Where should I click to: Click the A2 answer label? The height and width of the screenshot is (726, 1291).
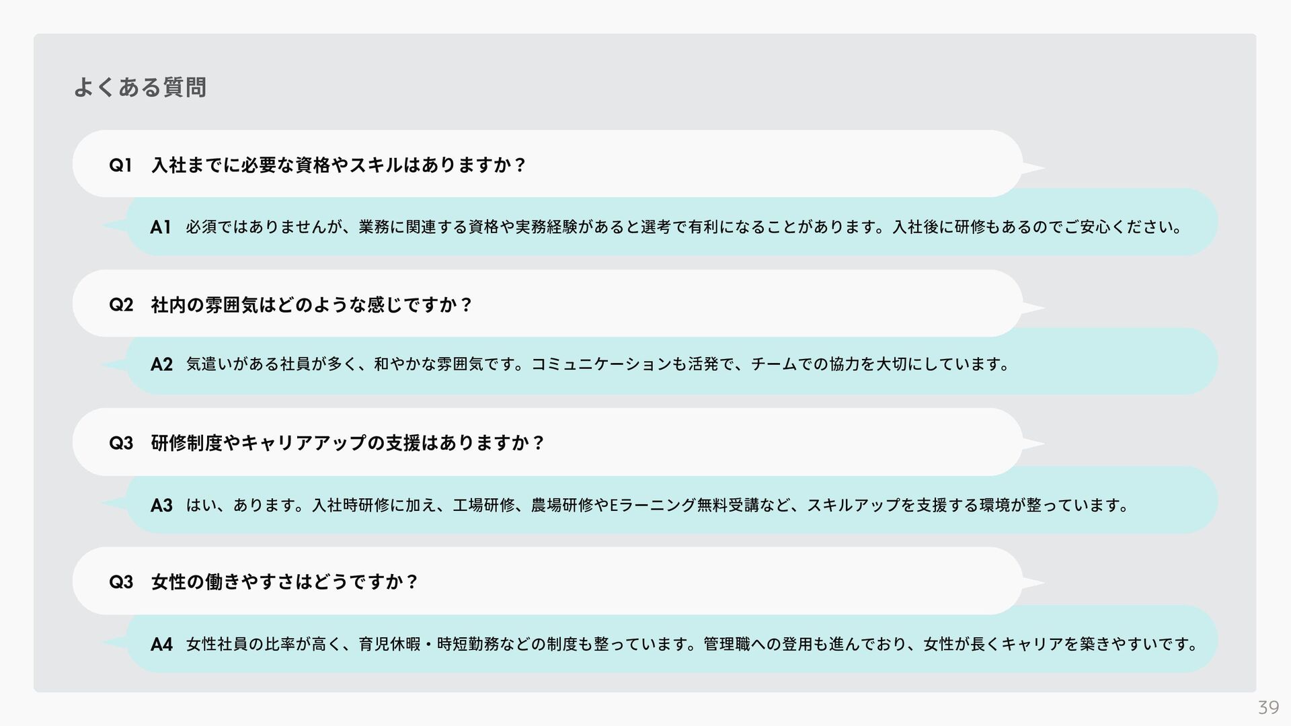pyautogui.click(x=161, y=365)
